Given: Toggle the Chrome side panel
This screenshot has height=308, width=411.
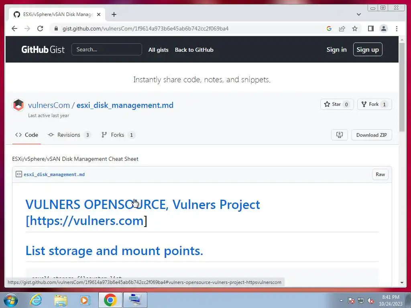Looking at the screenshot, I should (x=370, y=28).
